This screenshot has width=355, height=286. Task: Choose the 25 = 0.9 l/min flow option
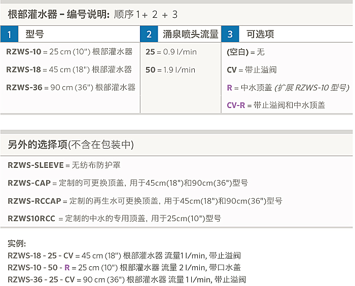[171, 52]
